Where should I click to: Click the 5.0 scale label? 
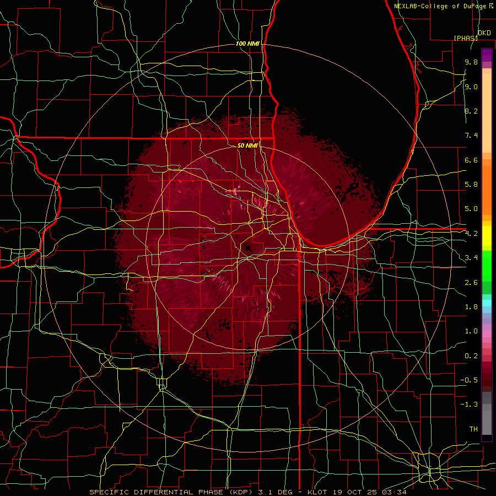pos(471,209)
